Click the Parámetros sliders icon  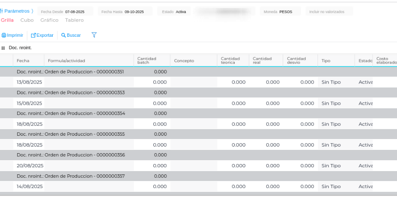pos(1,11)
